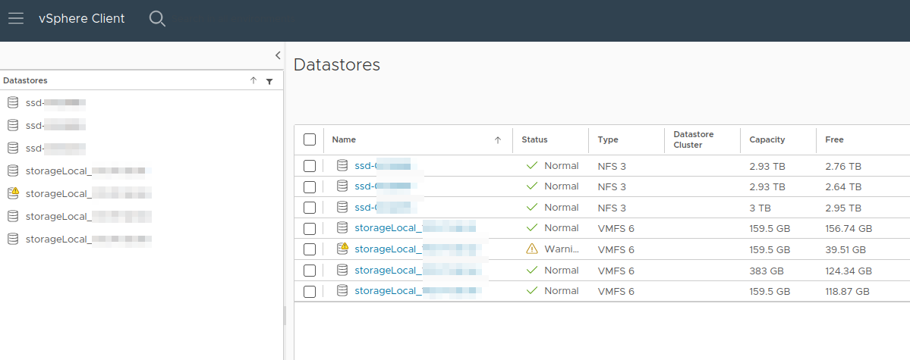Screen dimensions: 910x360
Task: Click datastore icon in 124.34 GB free row
Action: (342, 270)
